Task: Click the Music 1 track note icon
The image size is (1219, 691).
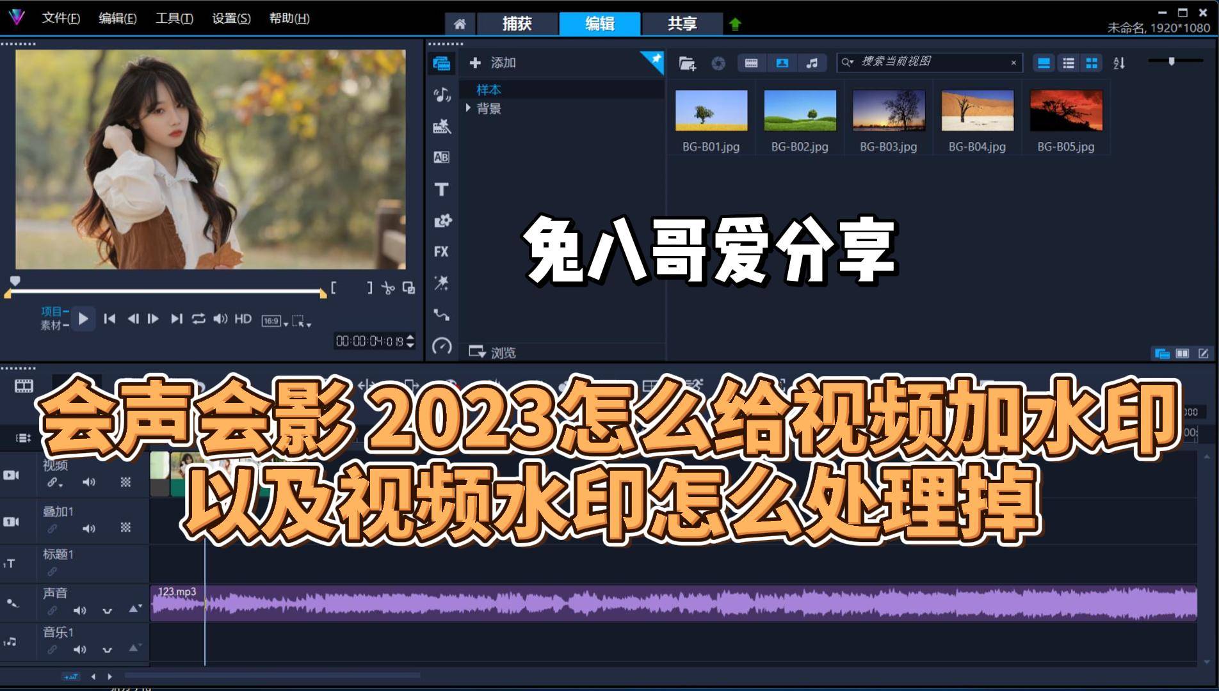Action: pyautogui.click(x=10, y=642)
